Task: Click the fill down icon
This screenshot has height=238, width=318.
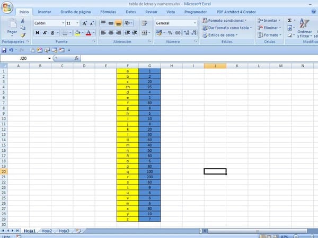Action: coord(290,28)
